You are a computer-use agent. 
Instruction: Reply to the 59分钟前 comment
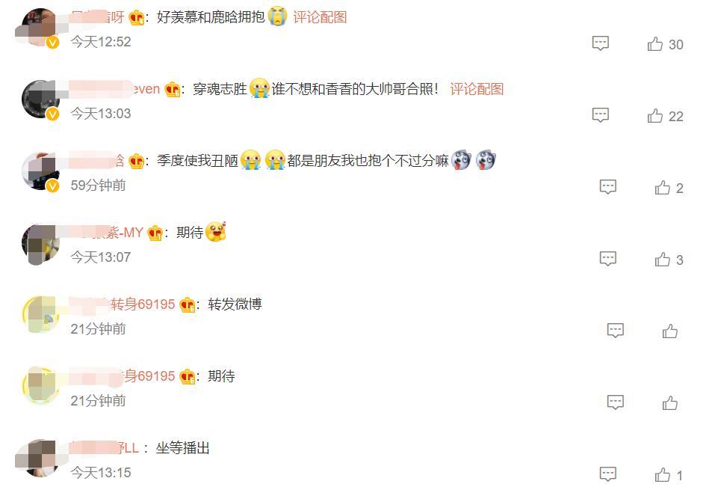(x=607, y=186)
